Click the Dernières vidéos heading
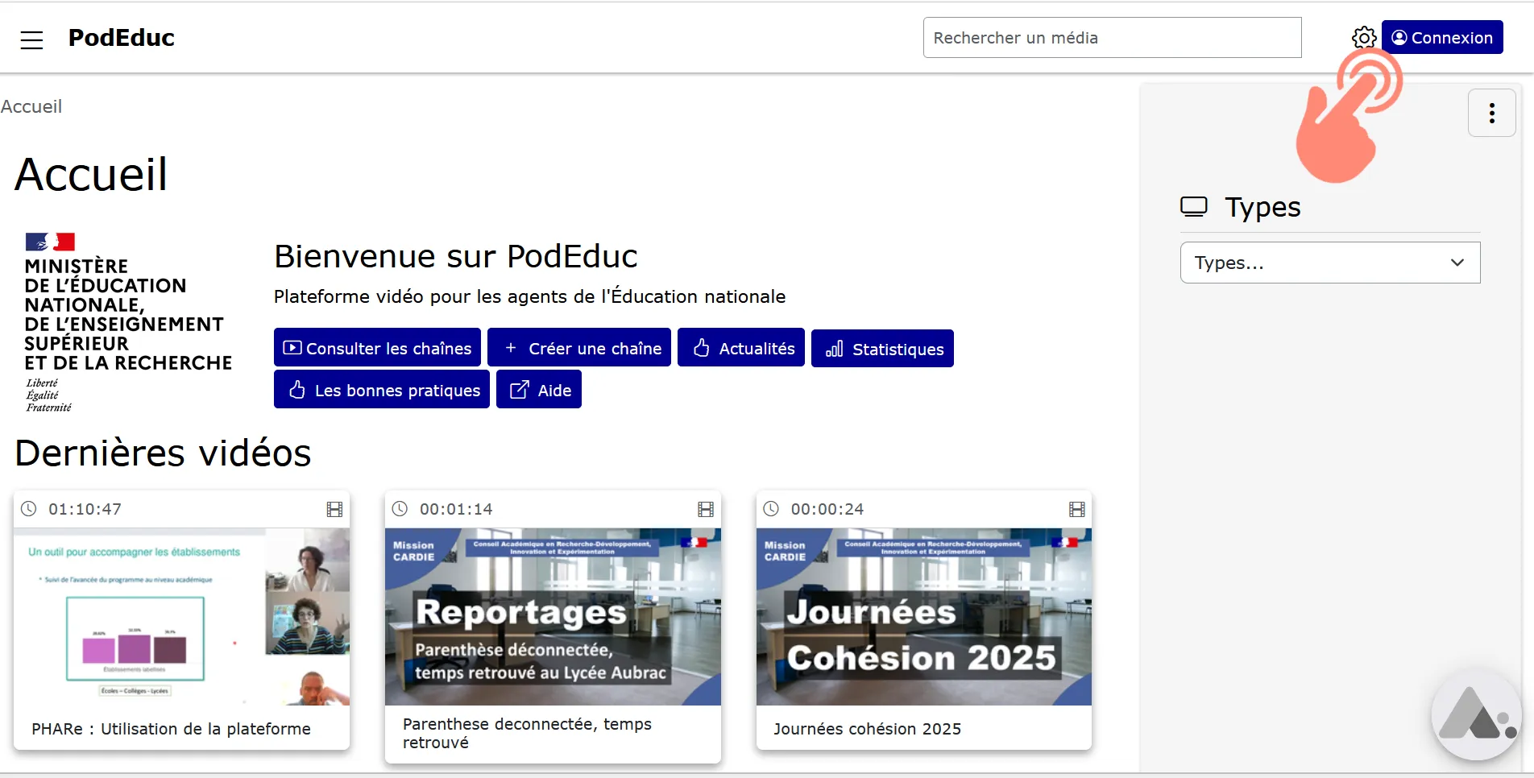 coord(163,453)
